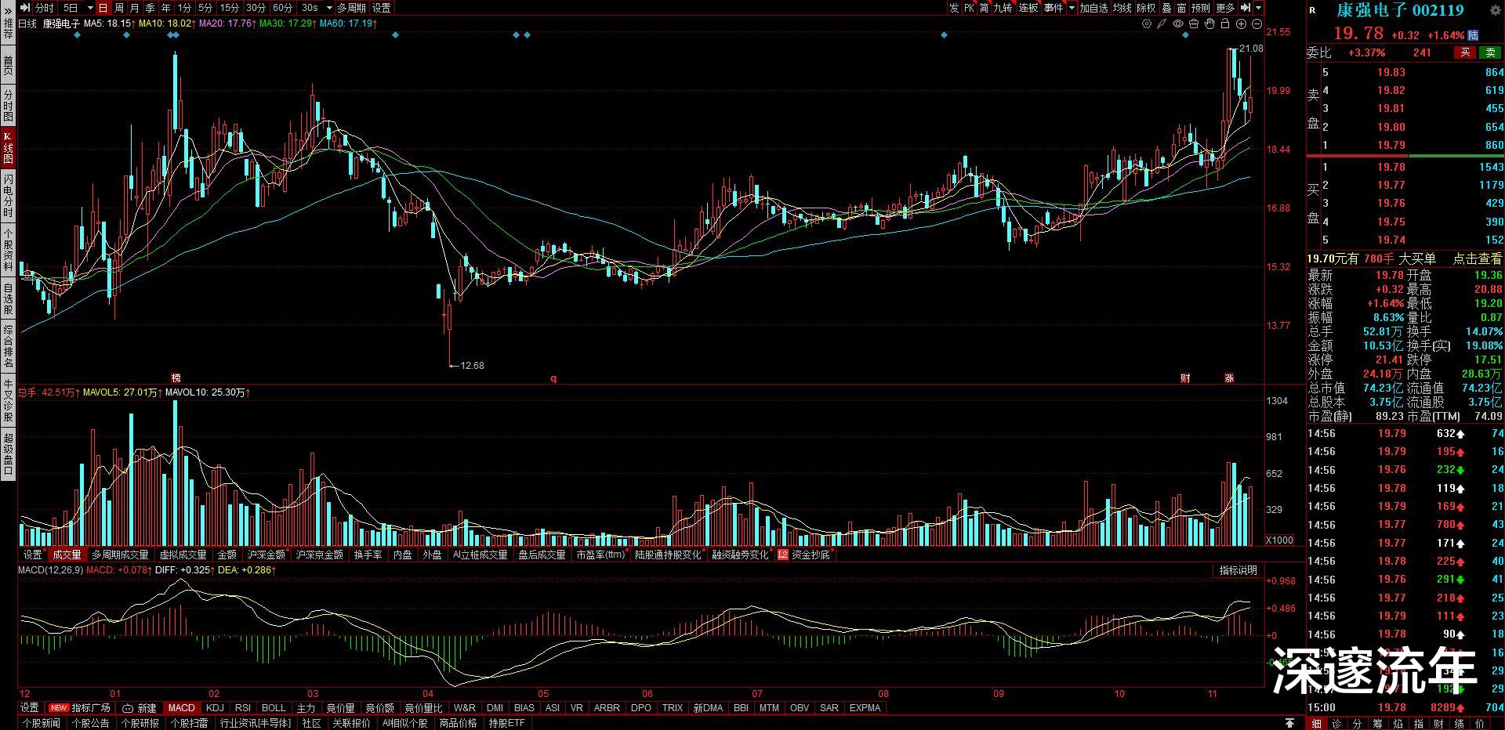Open the 九转 indicator option
This screenshot has height=730, width=1505.
click(1003, 8)
